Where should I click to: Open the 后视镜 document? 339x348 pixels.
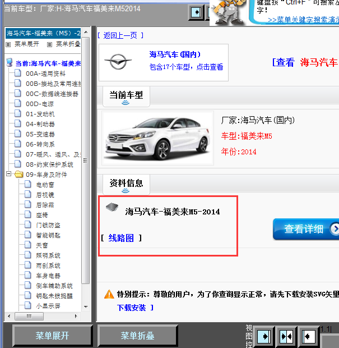coord(45,195)
